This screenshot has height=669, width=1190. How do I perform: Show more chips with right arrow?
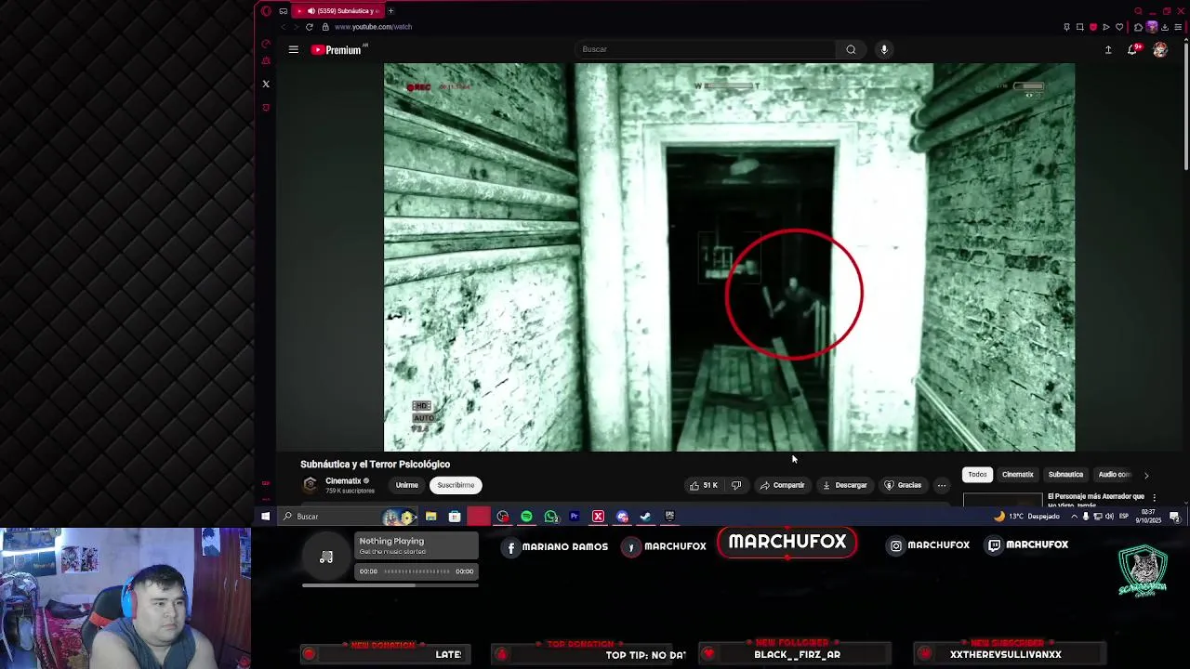click(x=1146, y=475)
